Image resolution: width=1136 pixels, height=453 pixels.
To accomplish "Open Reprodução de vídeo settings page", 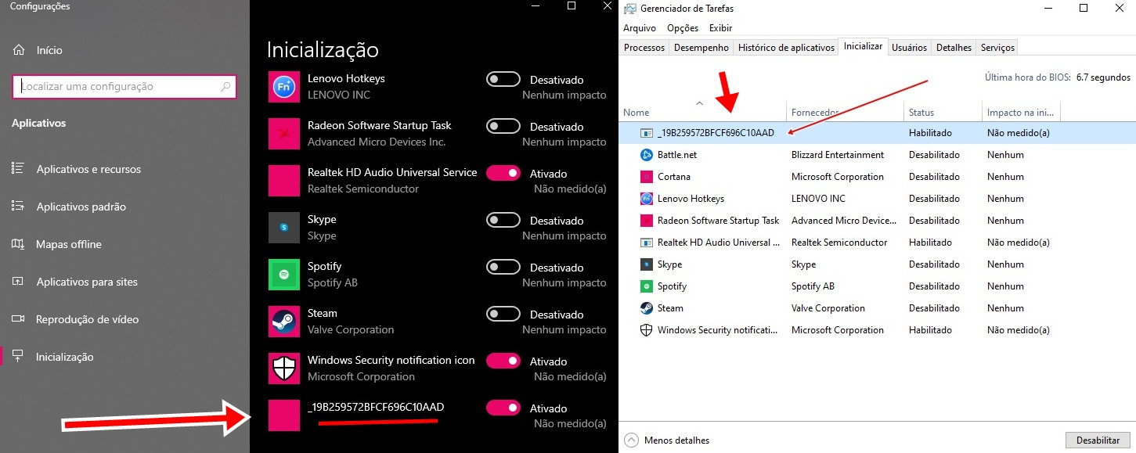I will [x=88, y=319].
